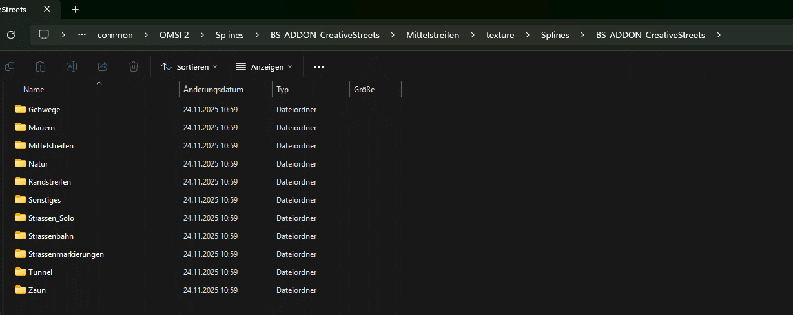Expand the chevron after OMSI 2 breadcrumb
This screenshot has height=315, width=793.
point(202,35)
